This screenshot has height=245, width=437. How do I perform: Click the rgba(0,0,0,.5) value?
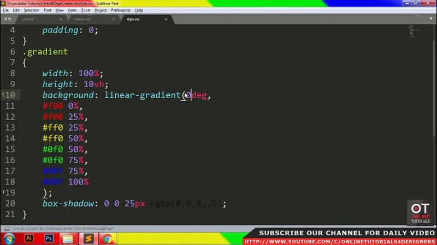(x=186, y=204)
